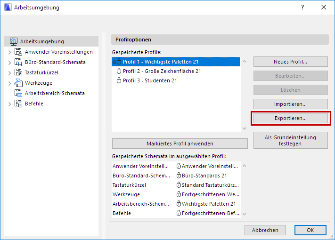The image size is (335, 240).
Task: Click the lock icon beside Profil 2
Action: 119,72
